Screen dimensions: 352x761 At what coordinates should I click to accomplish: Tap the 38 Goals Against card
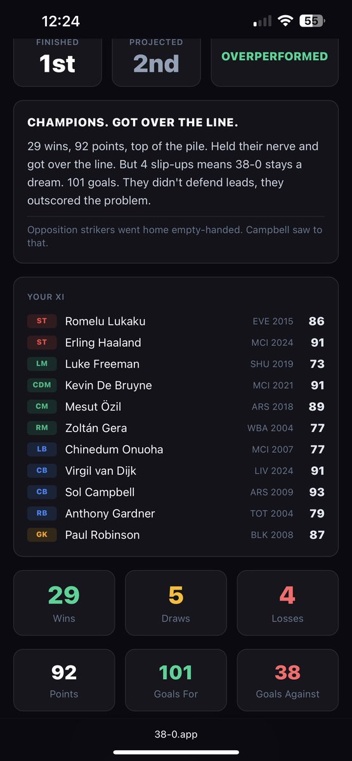[287, 680]
